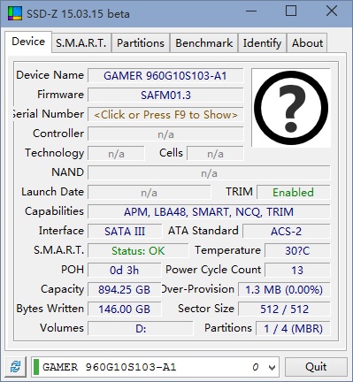Click the ATA Standard value ACS-2
The image size is (353, 382).
(x=287, y=232)
